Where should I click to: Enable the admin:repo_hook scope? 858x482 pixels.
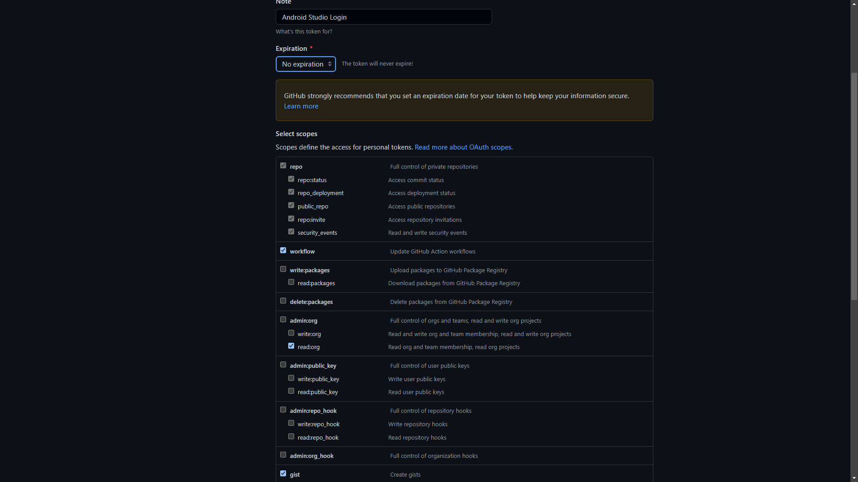[x=283, y=409]
